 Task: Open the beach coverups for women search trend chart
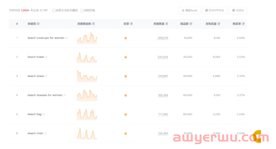pyautogui.click(x=87, y=38)
